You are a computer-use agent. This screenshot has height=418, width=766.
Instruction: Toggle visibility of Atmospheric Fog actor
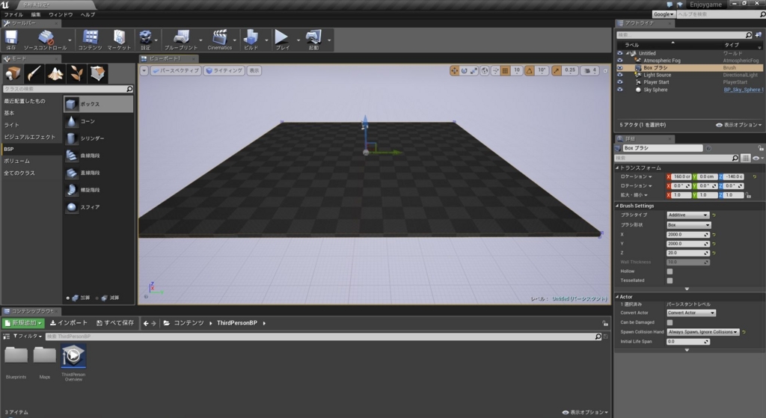coord(620,61)
